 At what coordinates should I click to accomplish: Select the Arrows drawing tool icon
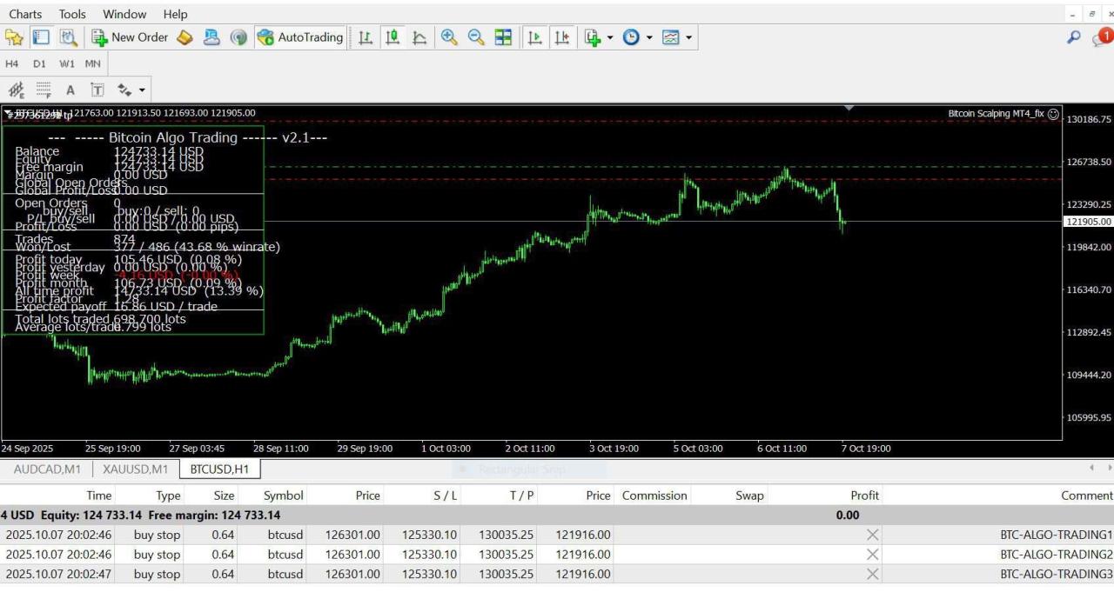click(x=125, y=90)
